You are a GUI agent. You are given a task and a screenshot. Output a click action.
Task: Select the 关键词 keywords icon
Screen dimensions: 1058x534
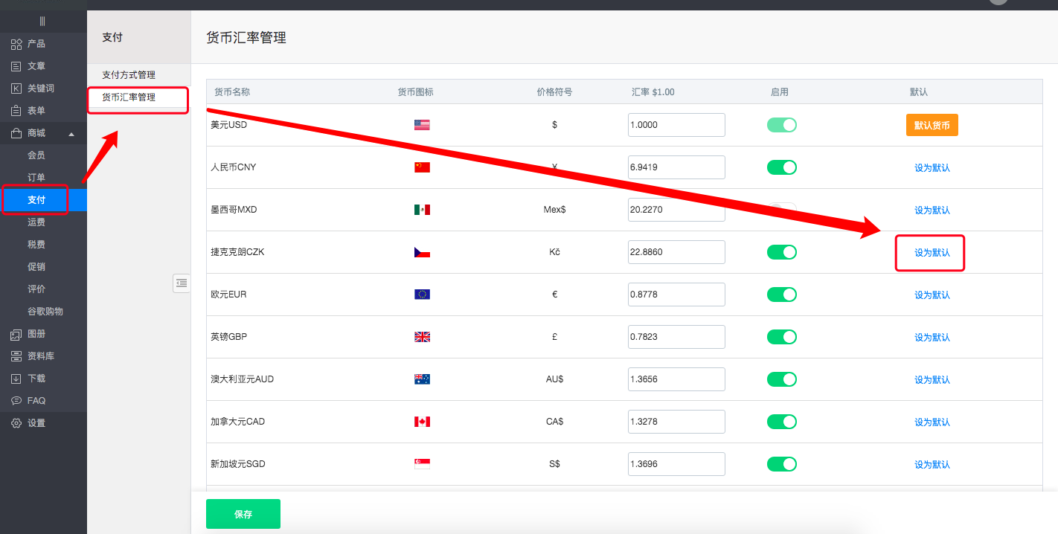coord(16,89)
